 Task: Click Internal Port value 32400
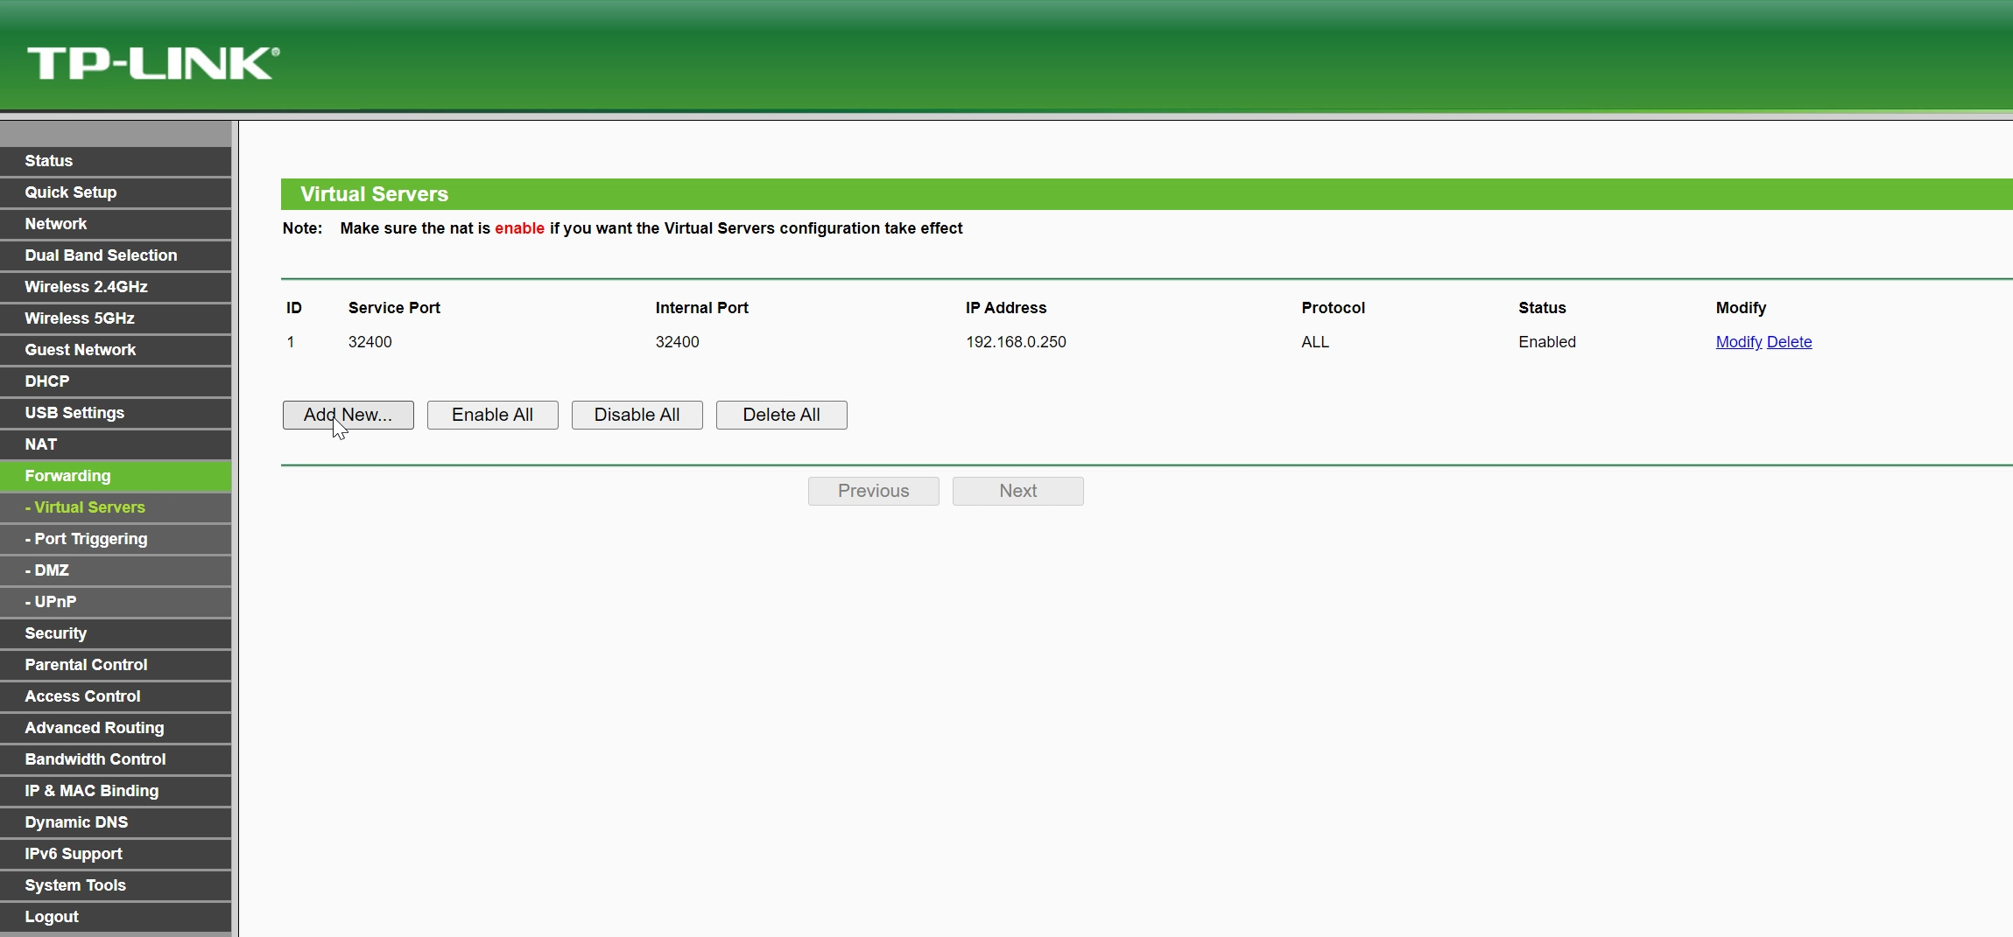[x=677, y=342]
